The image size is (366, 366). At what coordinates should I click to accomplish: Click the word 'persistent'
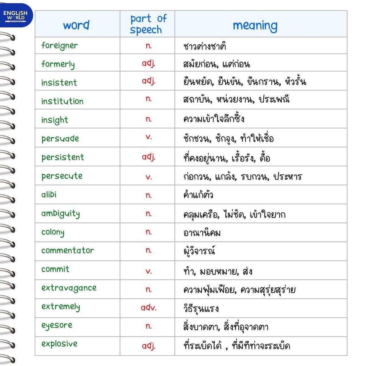63,157
